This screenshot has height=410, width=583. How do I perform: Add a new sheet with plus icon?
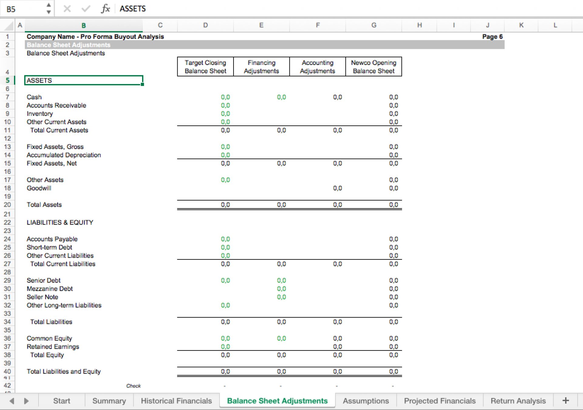(x=565, y=401)
